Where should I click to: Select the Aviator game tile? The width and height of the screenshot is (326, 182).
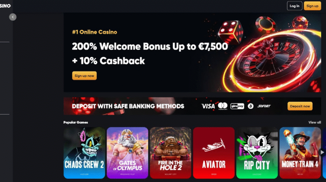point(214,153)
